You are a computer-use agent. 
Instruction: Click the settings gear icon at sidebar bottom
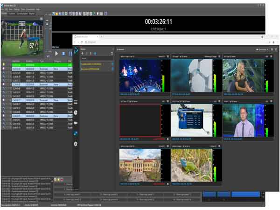click(x=76, y=144)
